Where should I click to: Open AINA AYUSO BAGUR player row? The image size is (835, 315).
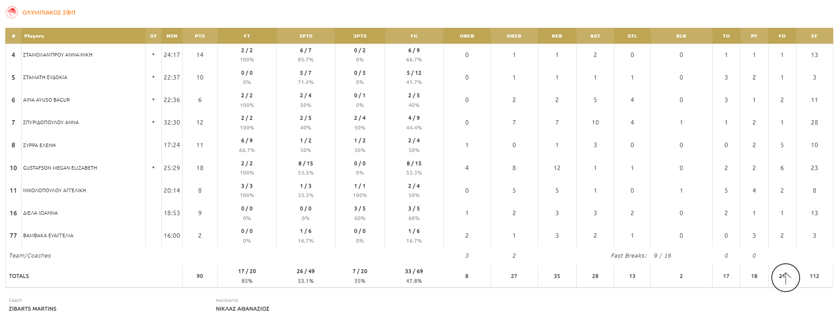pyautogui.click(x=46, y=100)
